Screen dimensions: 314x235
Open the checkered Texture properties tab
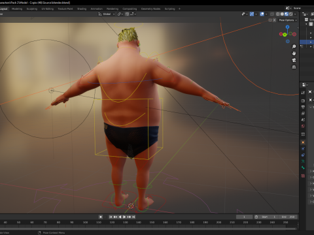click(x=303, y=176)
